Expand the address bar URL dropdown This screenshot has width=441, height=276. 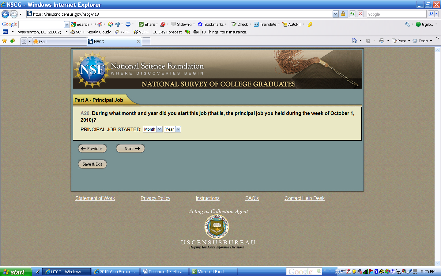click(335, 14)
